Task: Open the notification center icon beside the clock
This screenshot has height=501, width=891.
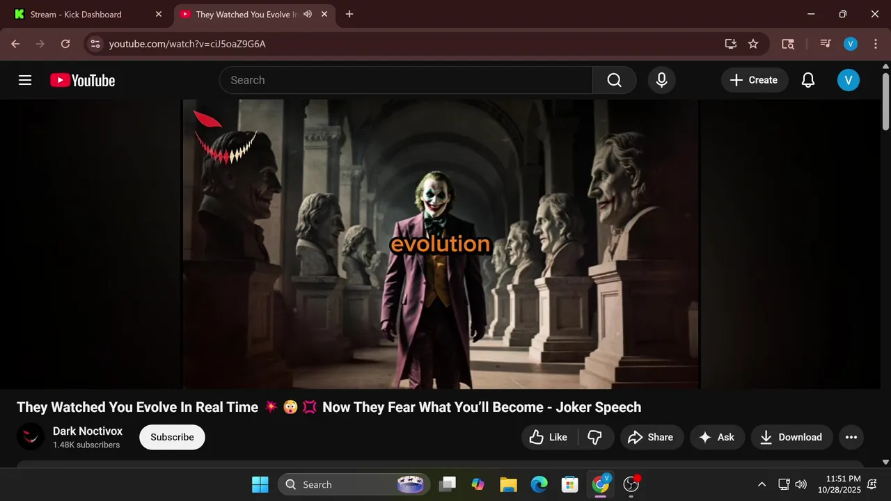Action: (x=872, y=484)
